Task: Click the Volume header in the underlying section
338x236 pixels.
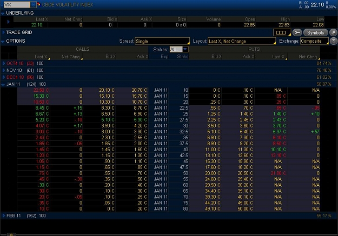Action: coord(214,19)
